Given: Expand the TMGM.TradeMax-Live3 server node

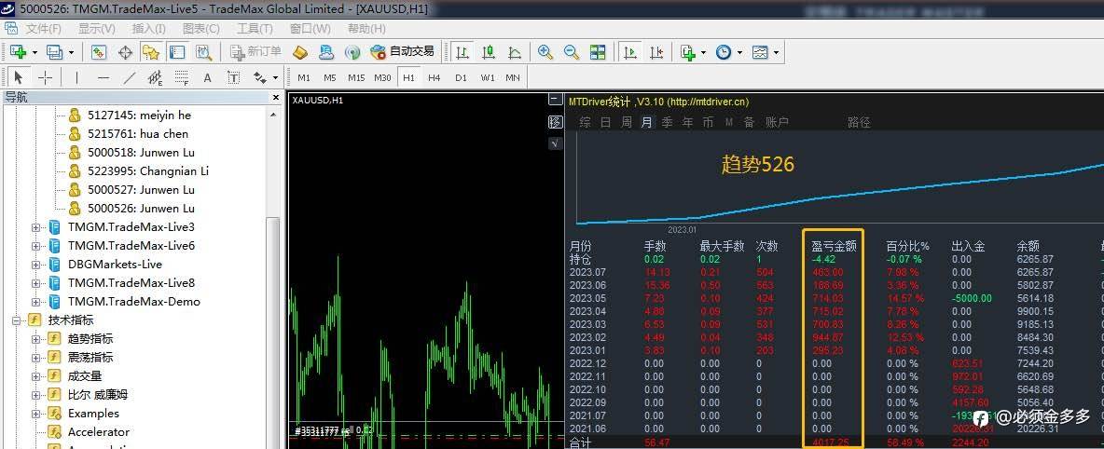Looking at the screenshot, I should click(x=36, y=227).
